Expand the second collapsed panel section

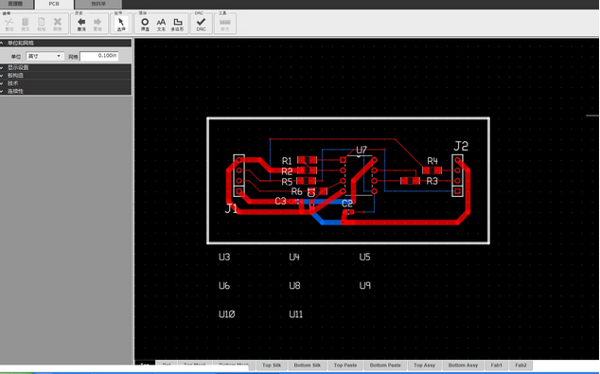[65, 76]
